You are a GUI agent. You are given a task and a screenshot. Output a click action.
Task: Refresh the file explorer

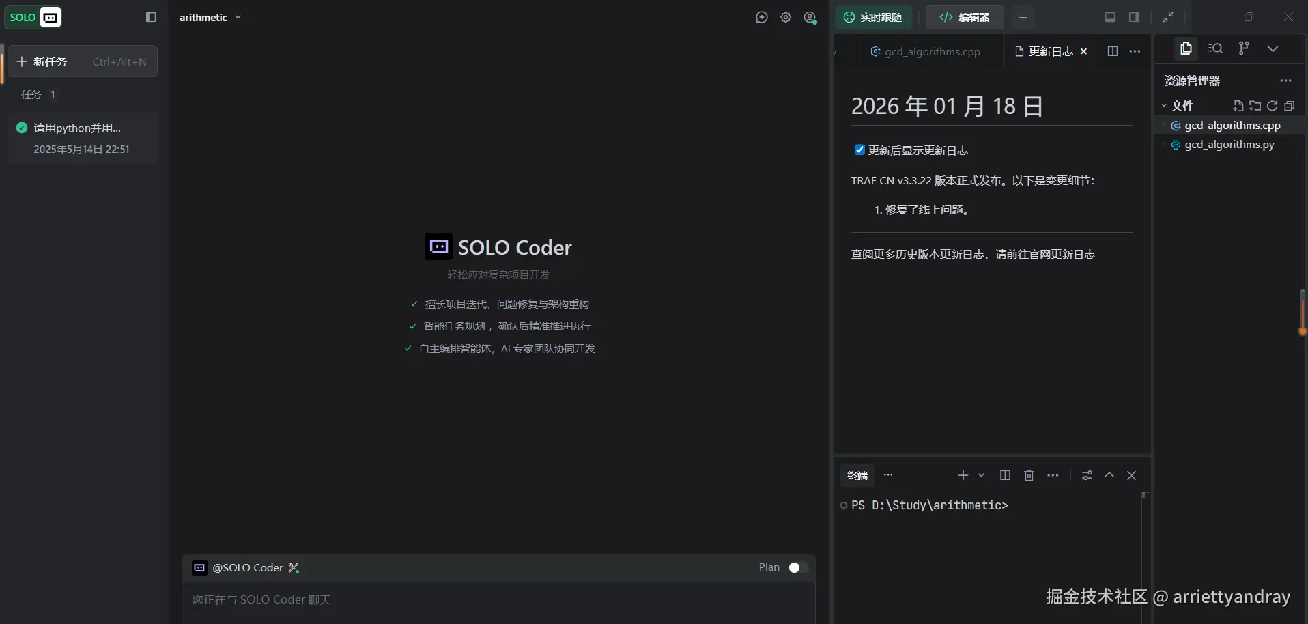pyautogui.click(x=1272, y=106)
